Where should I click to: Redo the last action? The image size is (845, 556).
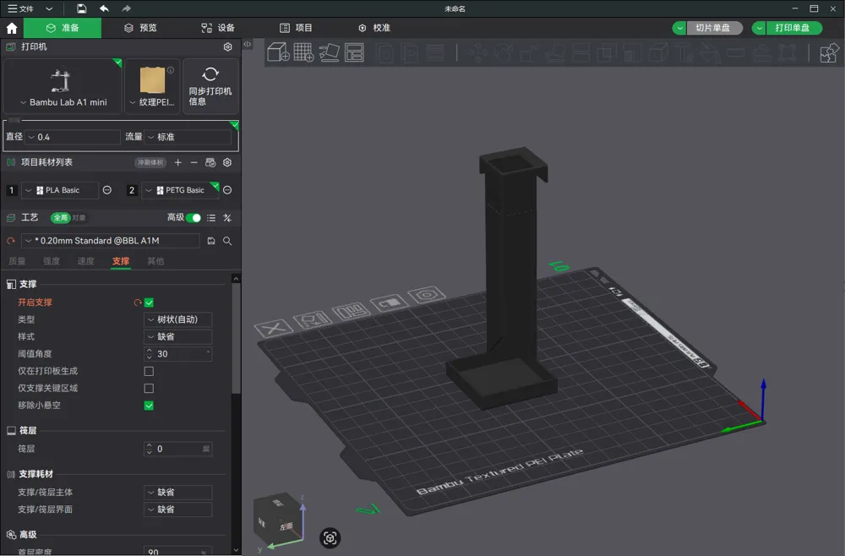[126, 8]
